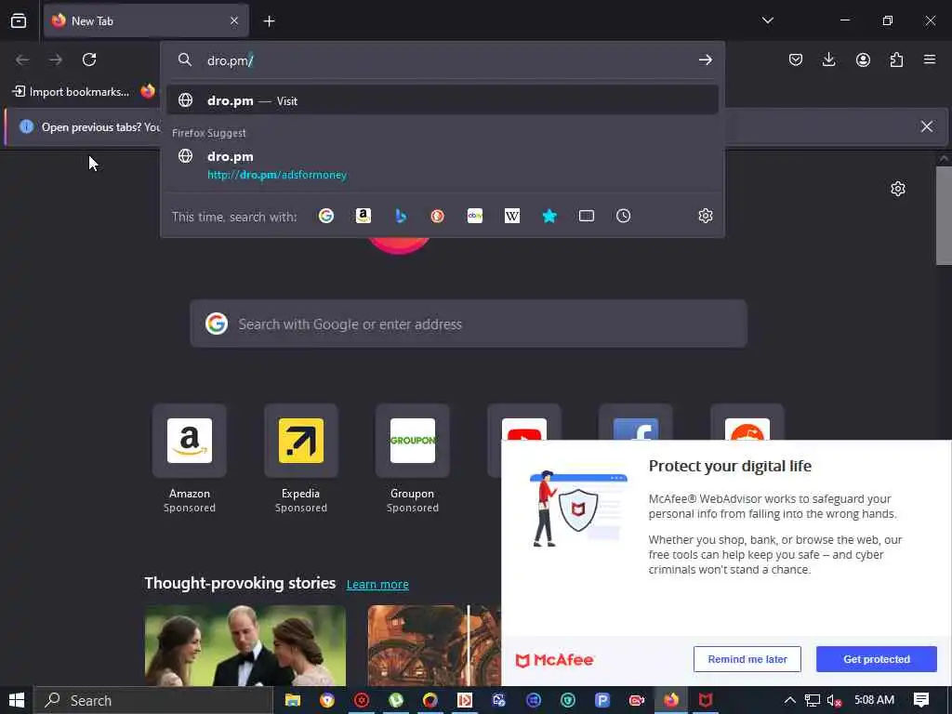Close the New Tab tab
Viewport: 952px width, 714px height.
[234, 20]
